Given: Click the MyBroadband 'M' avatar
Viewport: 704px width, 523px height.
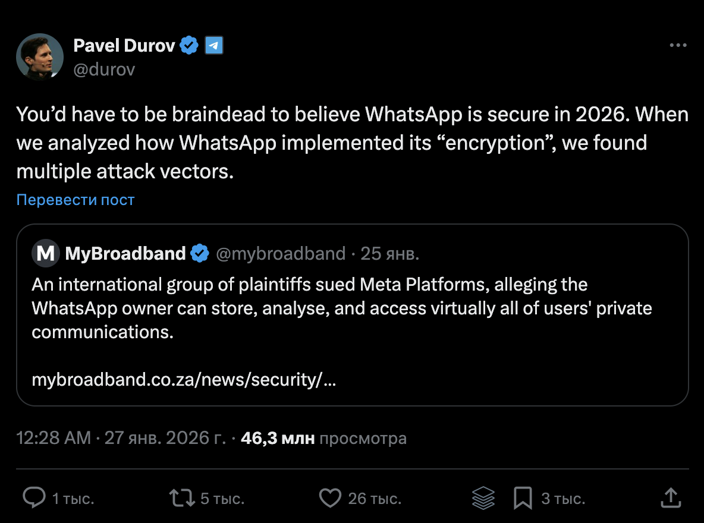Looking at the screenshot, I should pyautogui.click(x=45, y=253).
